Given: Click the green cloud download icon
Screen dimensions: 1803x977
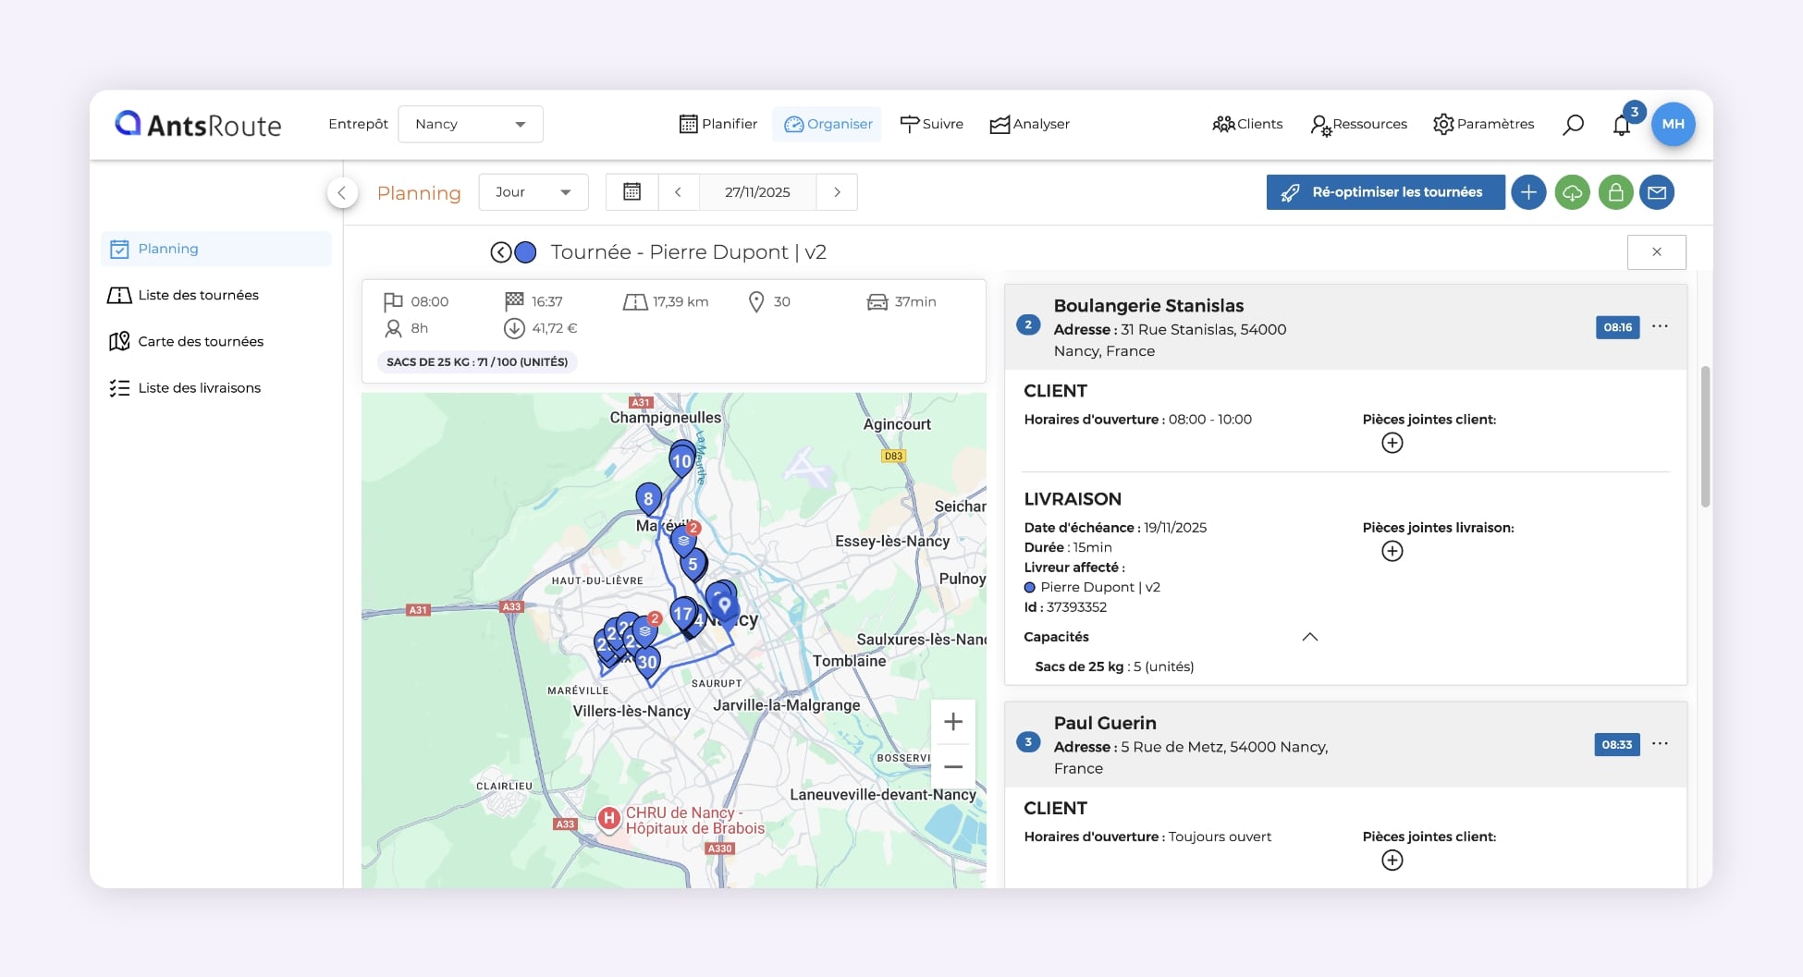Looking at the screenshot, I should click(1572, 192).
